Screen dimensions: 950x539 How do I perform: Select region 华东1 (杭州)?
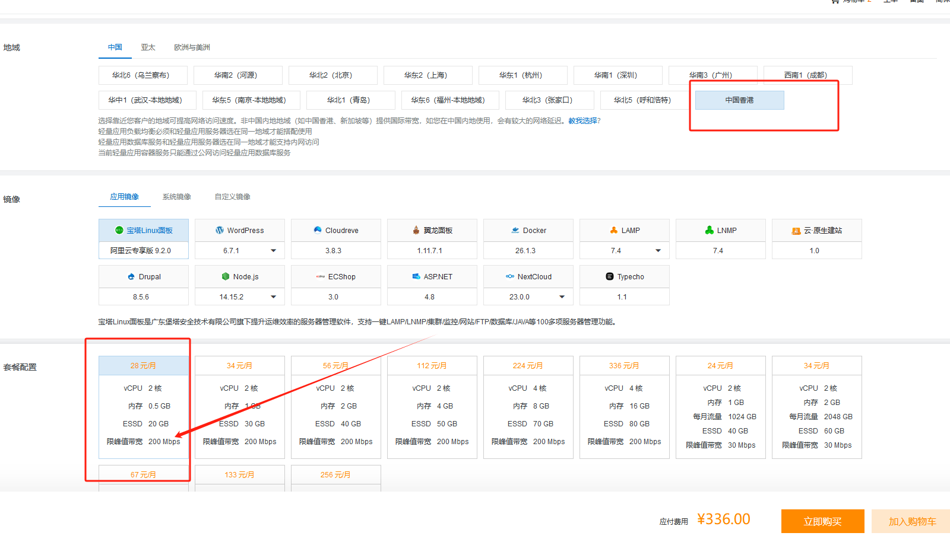pos(523,75)
